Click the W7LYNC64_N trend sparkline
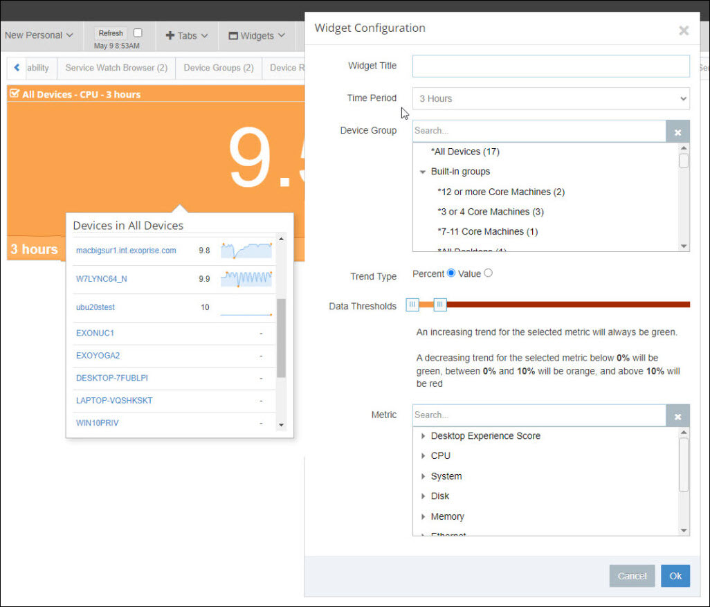Image resolution: width=710 pixels, height=607 pixels. [x=246, y=279]
